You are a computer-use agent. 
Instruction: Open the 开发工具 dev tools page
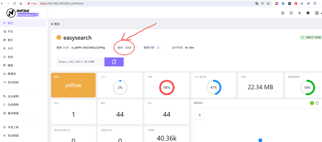coord(23,127)
